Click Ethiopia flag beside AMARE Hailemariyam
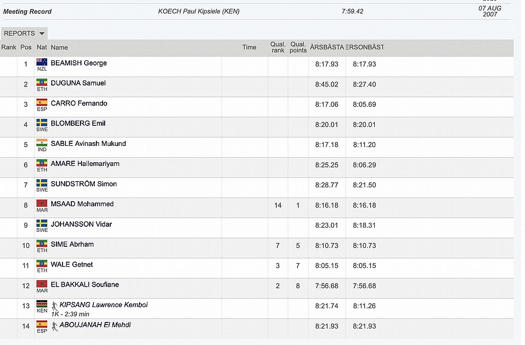Image resolution: width=525 pixels, height=345 pixels. pos(42,163)
